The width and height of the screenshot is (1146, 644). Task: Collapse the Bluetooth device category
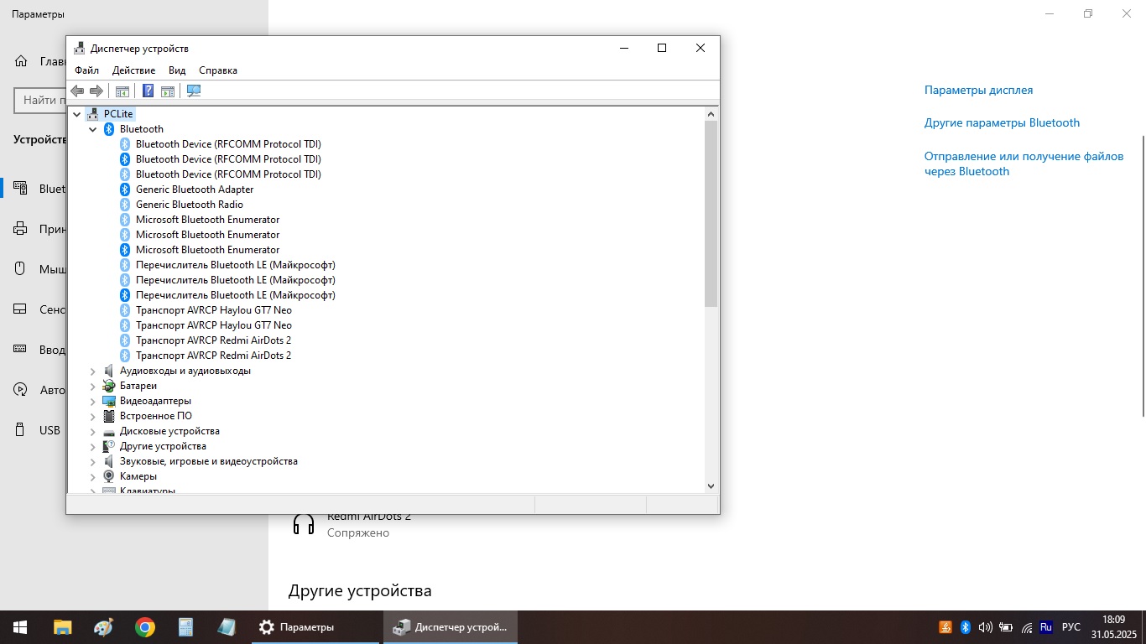coord(93,129)
